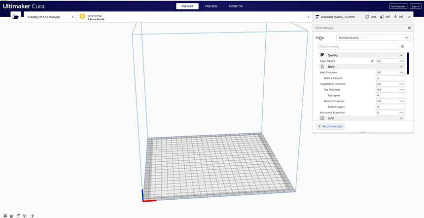
Task: Click the Search settings field
Action: [x=358, y=46]
